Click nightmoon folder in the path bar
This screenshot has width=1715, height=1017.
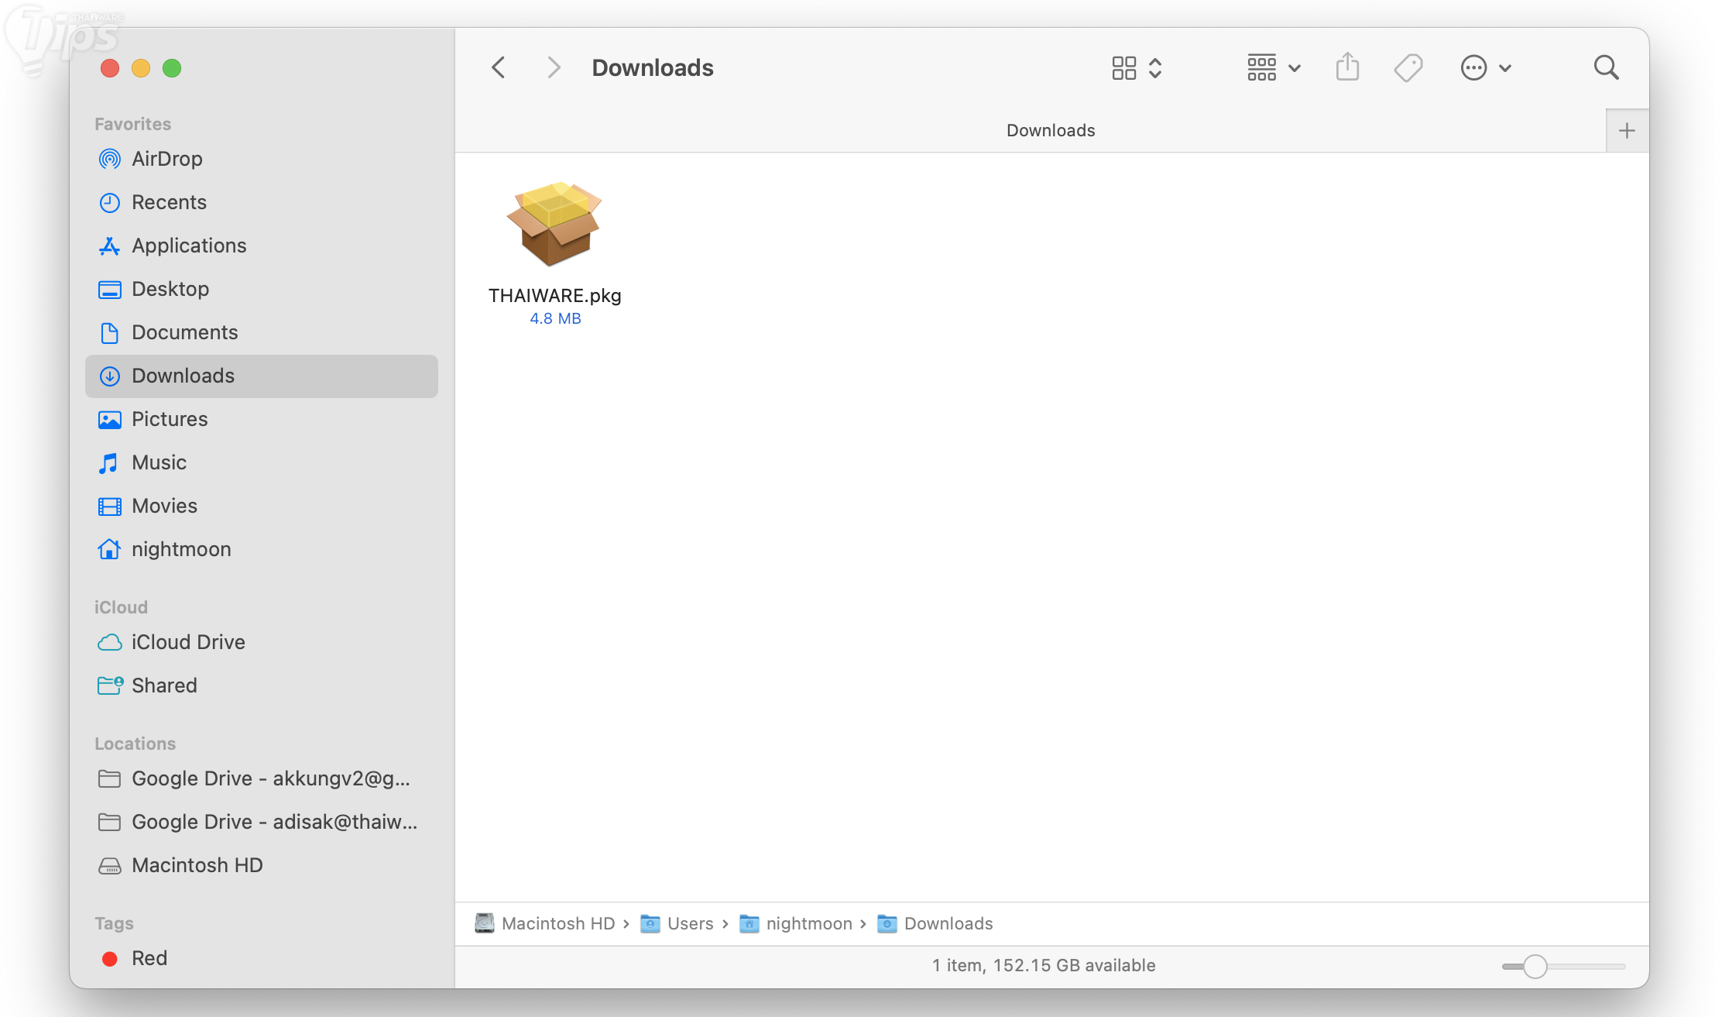(808, 923)
